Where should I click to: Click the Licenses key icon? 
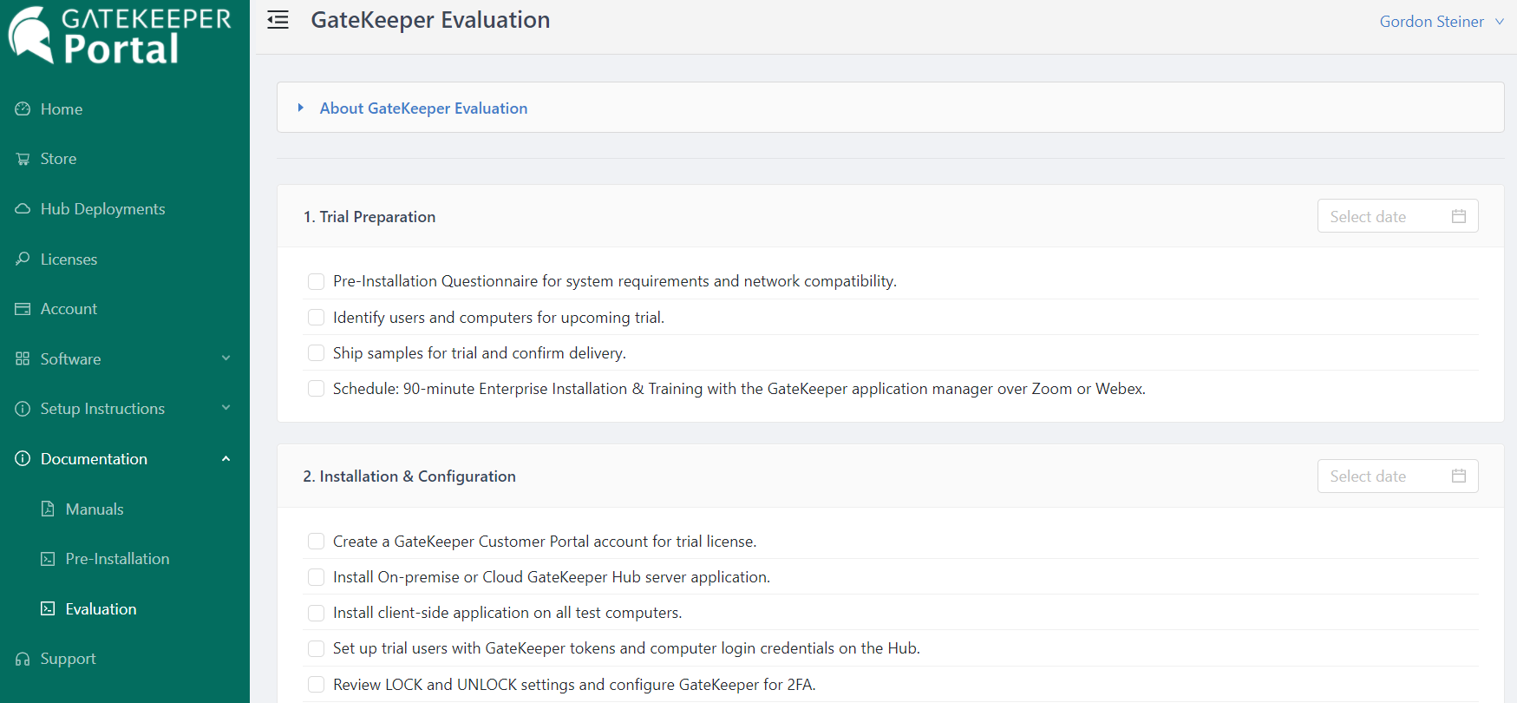pos(23,259)
